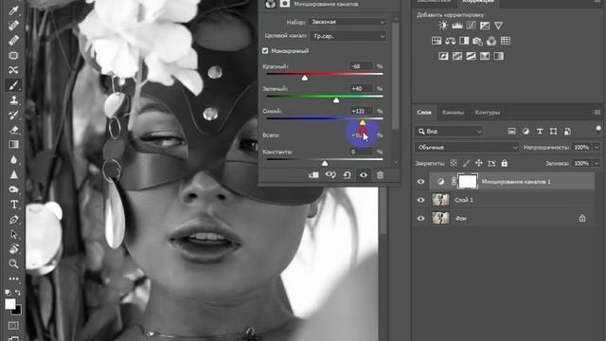
Task: Open the extra tools three-dot menu
Action: click(13, 278)
